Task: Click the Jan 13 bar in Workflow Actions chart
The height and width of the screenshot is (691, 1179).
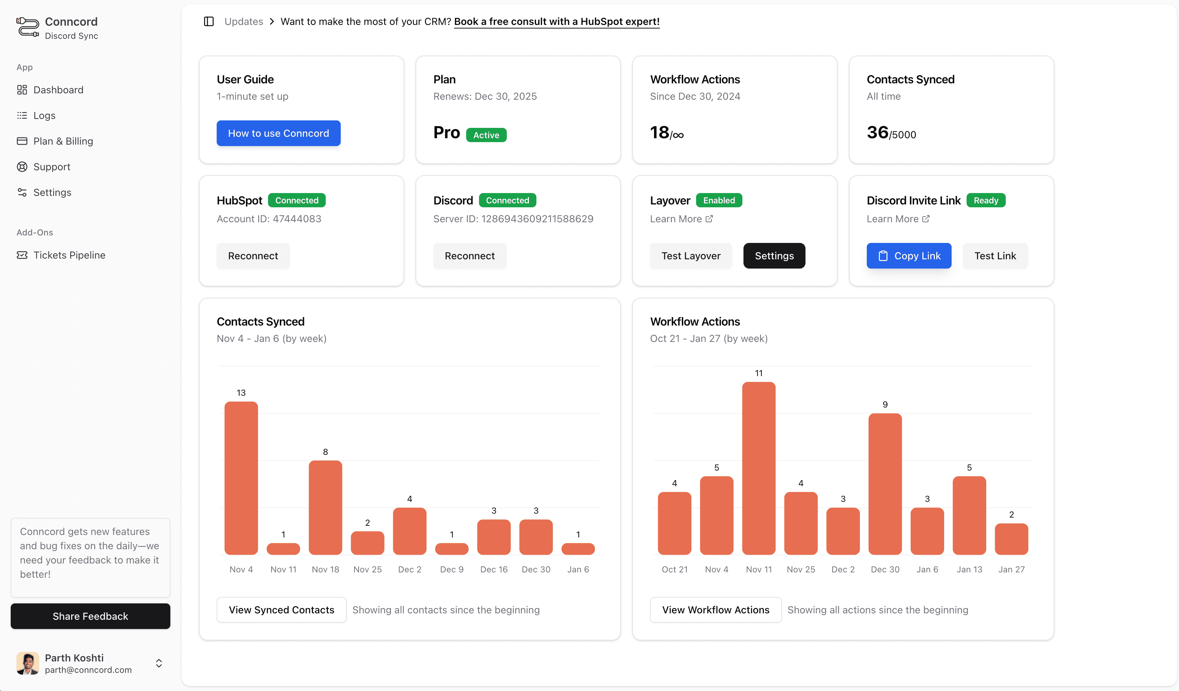Action: pos(969,515)
